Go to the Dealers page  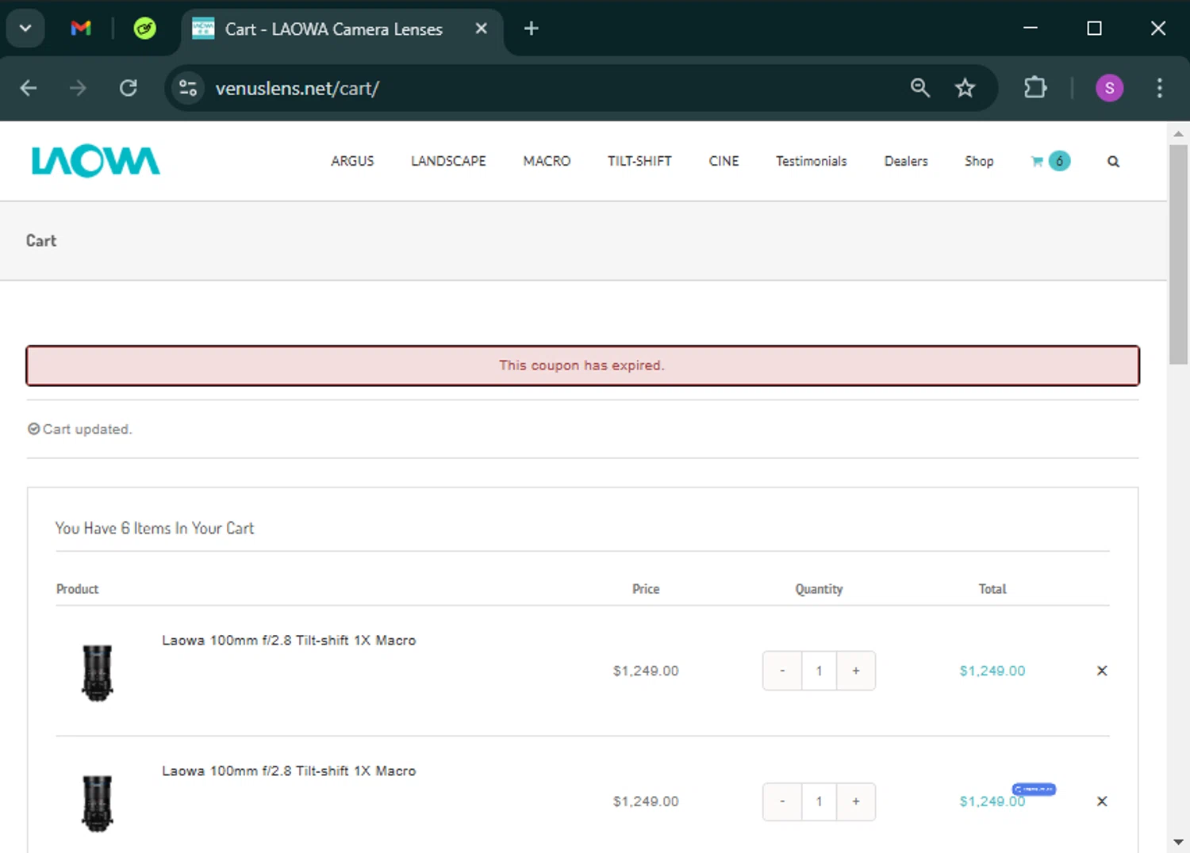(x=906, y=161)
